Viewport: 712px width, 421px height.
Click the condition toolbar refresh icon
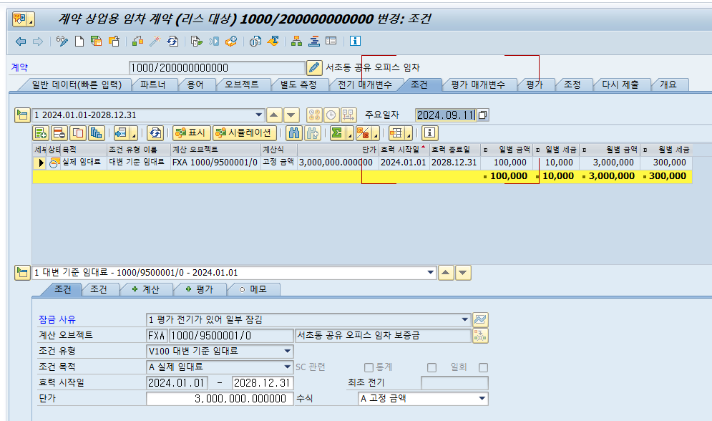click(x=155, y=133)
